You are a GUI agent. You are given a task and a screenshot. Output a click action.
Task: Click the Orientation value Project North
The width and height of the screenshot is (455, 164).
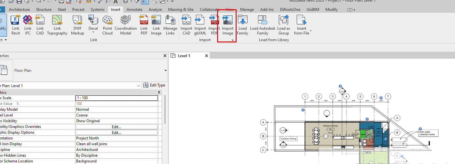tap(116, 138)
